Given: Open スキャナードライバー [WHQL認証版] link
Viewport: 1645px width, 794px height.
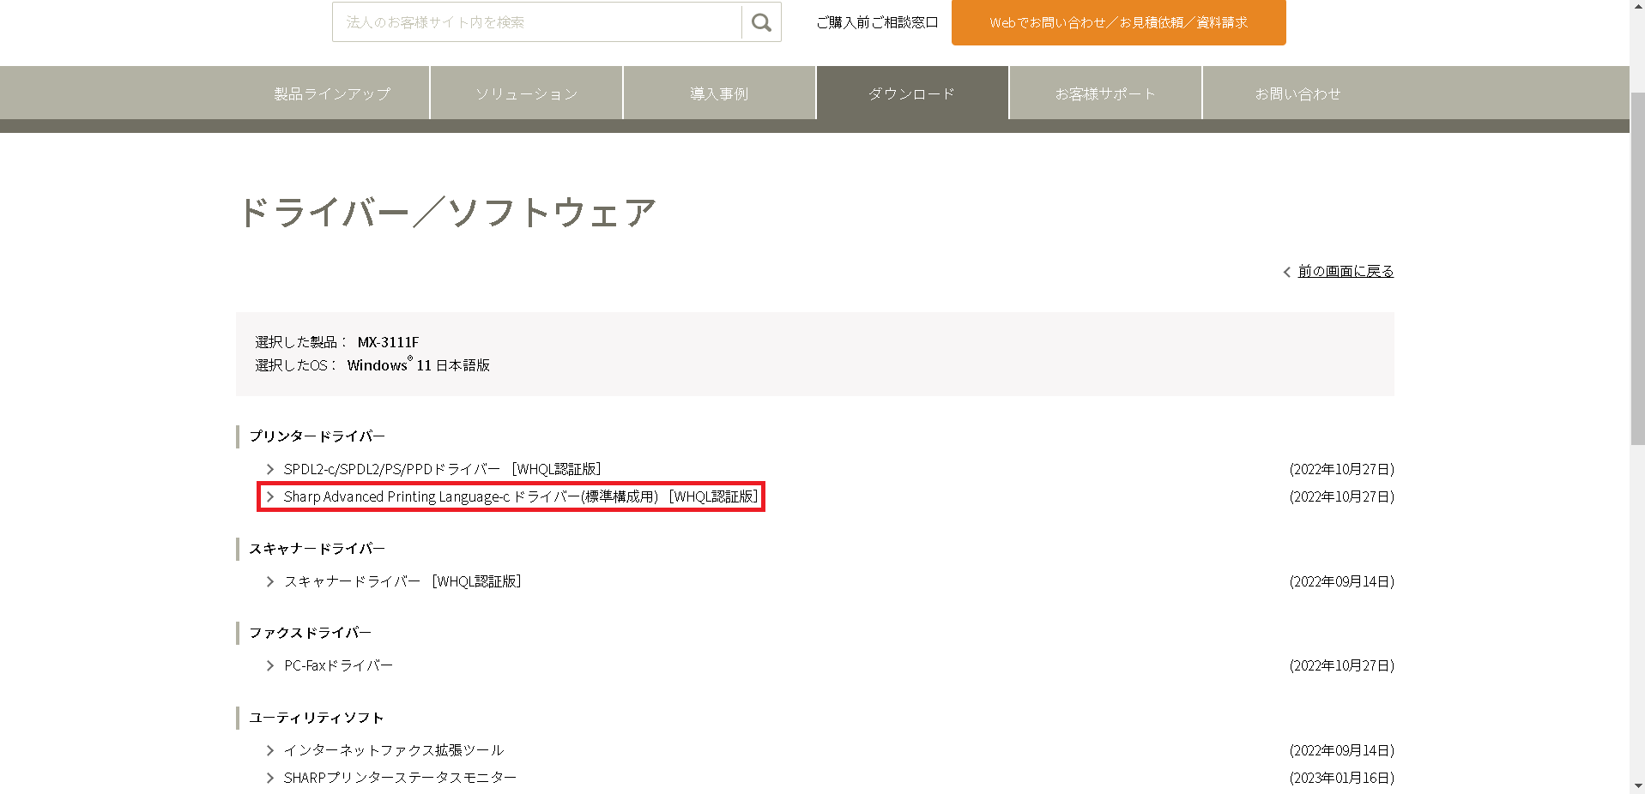Looking at the screenshot, I should (x=402, y=581).
